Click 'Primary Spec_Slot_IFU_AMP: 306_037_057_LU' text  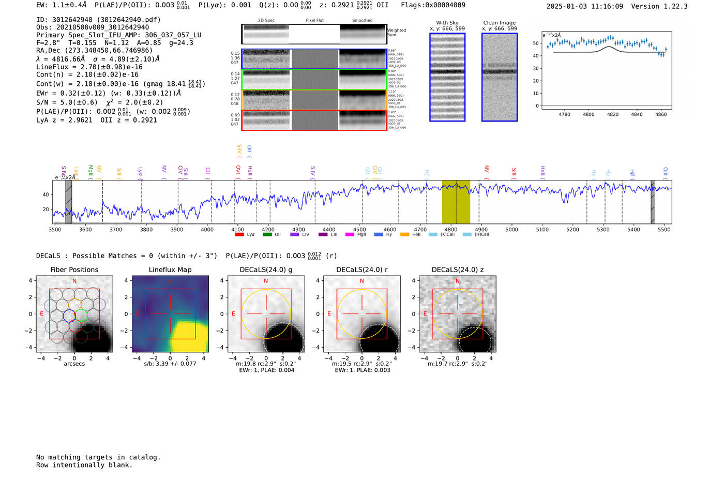[119, 35]
